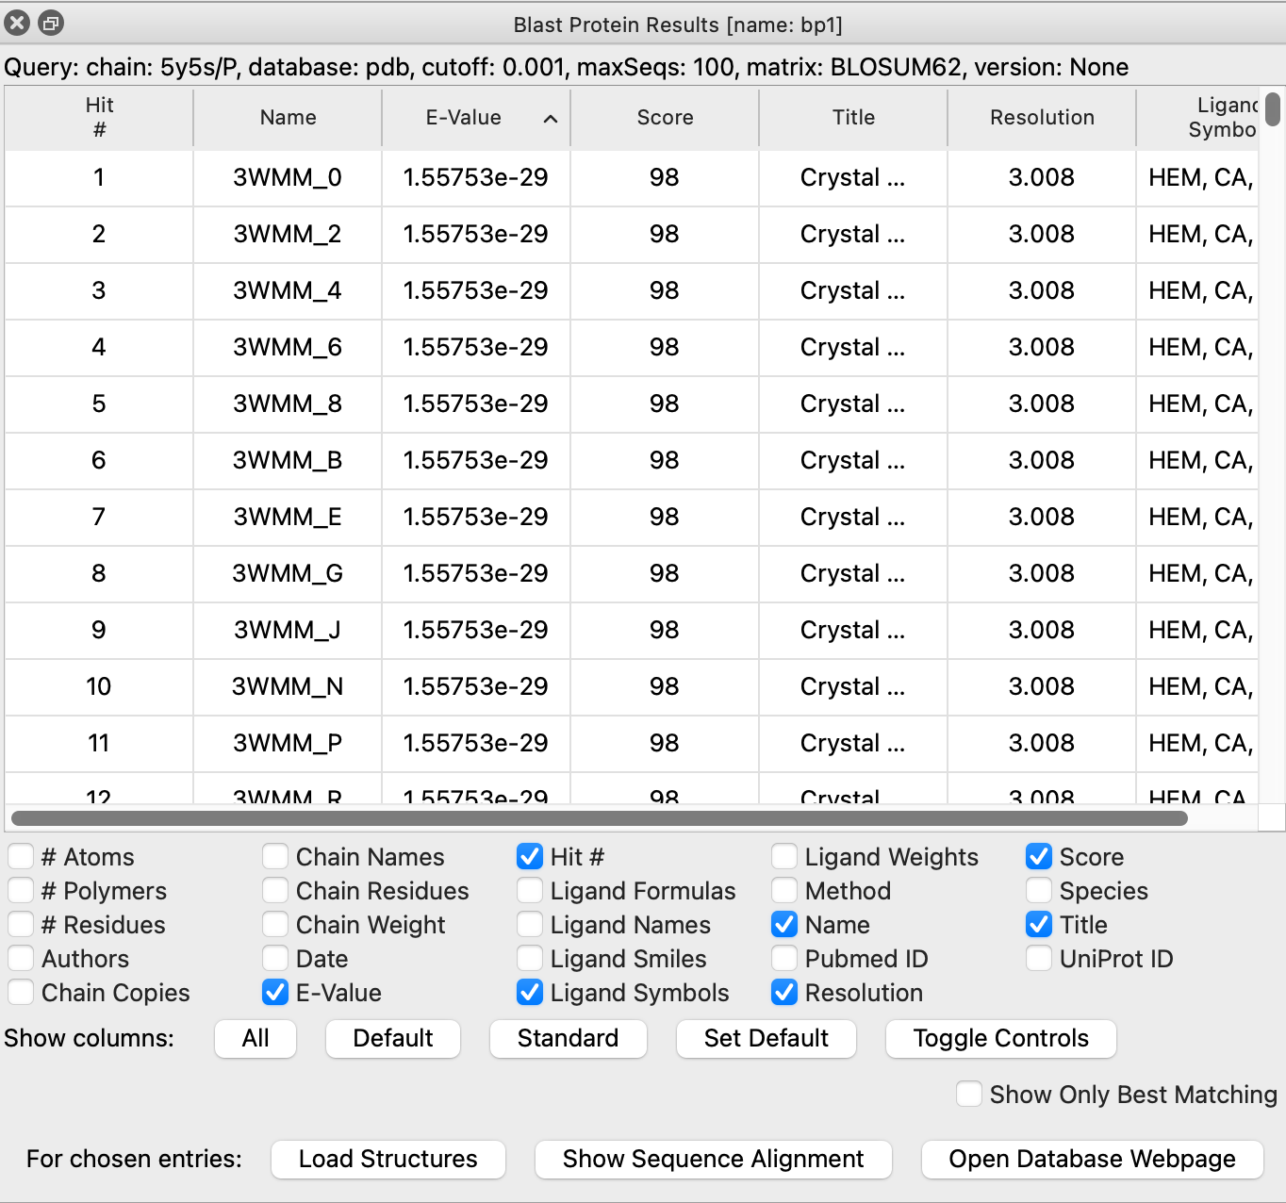
Task: Select the 3WMM_0 name cell
Action: tap(288, 177)
